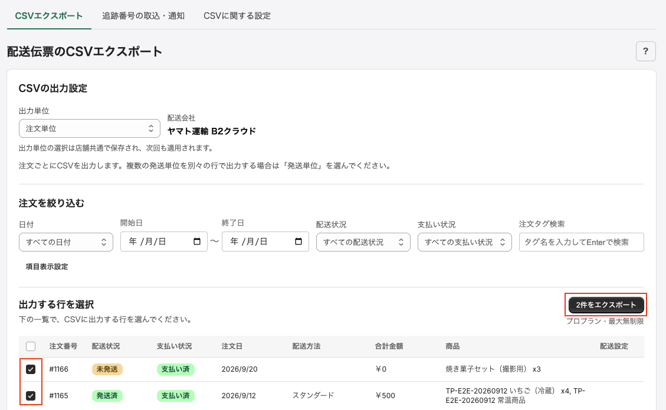Click the 発送済 status badge
The width and height of the screenshot is (666, 410).
[107, 396]
